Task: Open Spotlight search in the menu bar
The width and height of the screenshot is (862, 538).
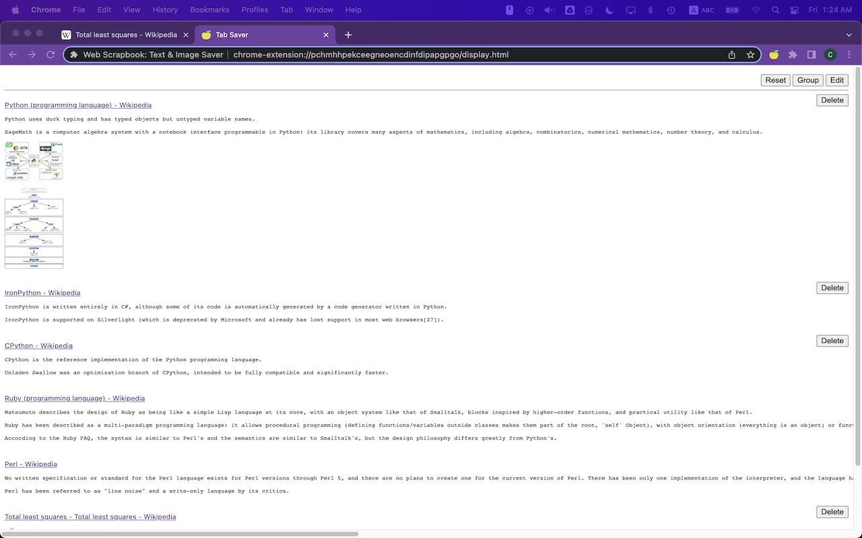Action: 775,9
